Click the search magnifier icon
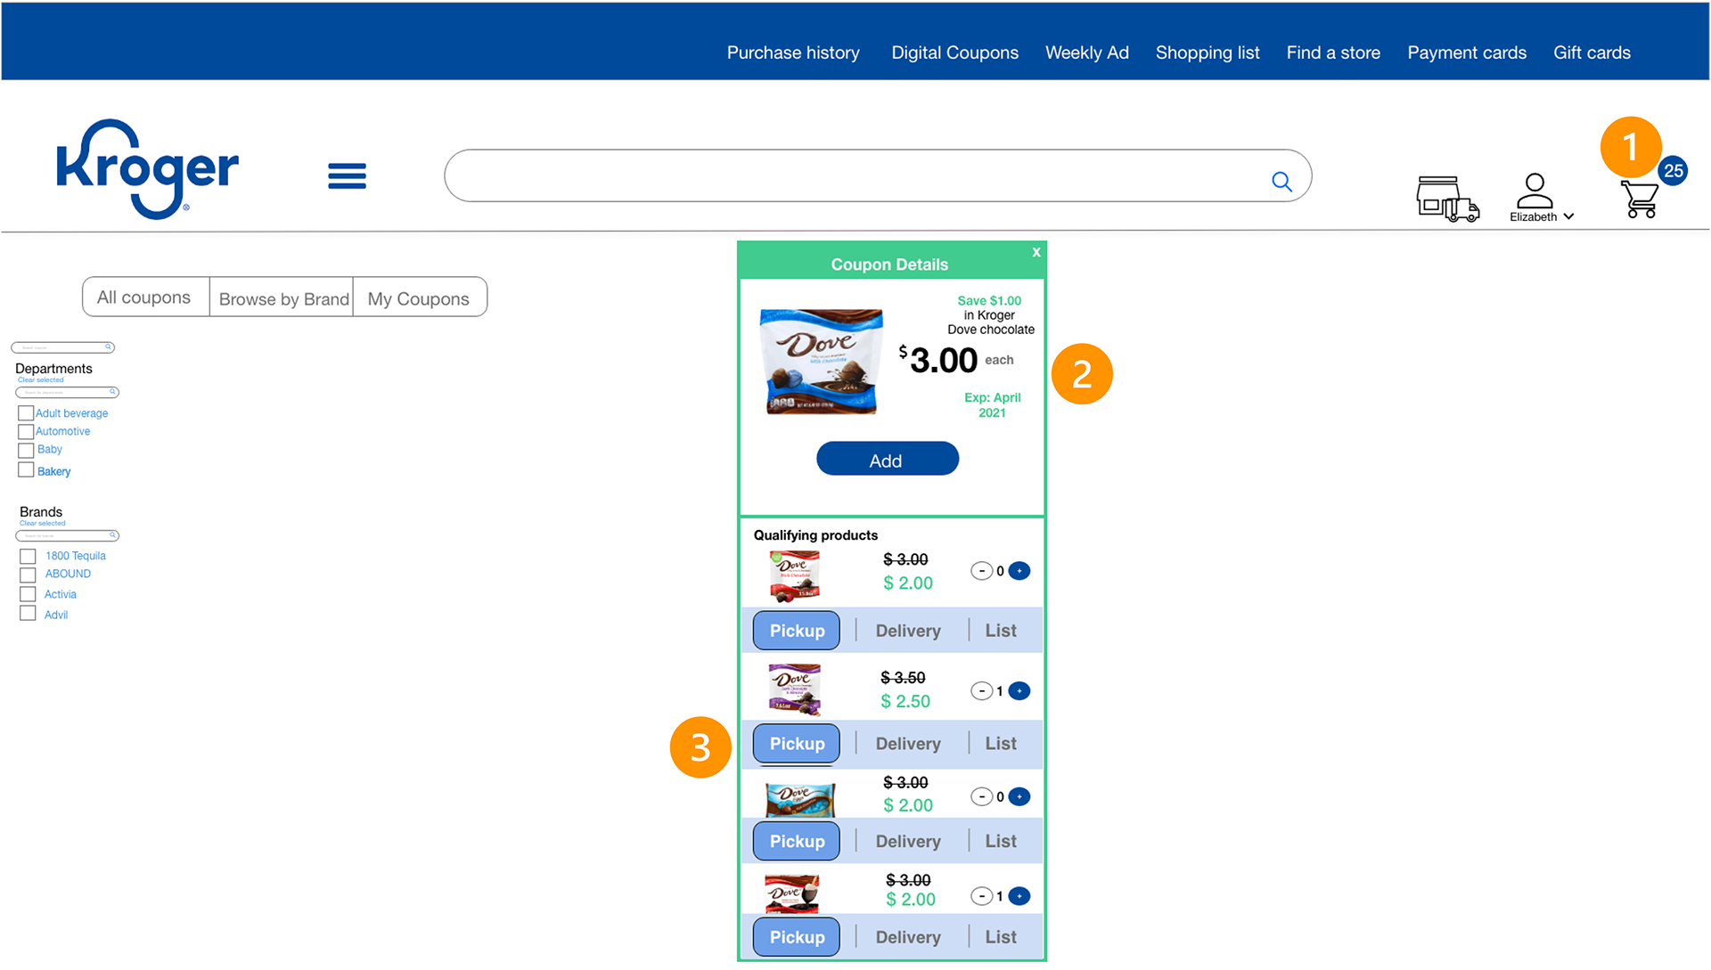The image size is (1711, 970). (x=1281, y=182)
